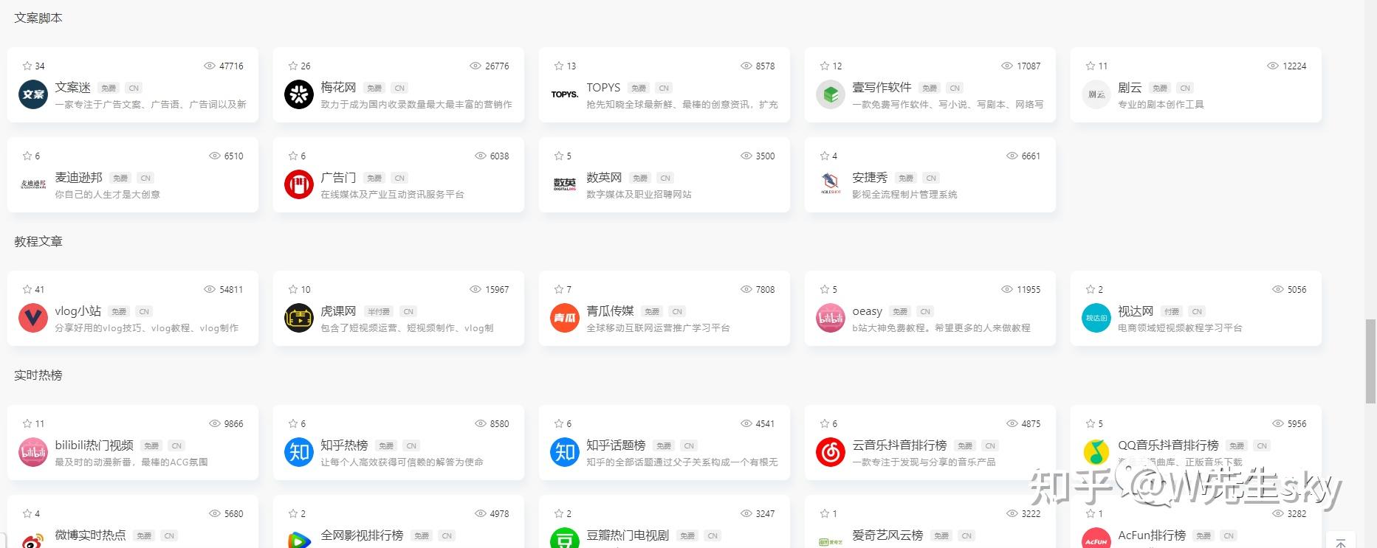Screen dimensions: 1377x548
Task: Click the view count 9866
Action: 233,423
